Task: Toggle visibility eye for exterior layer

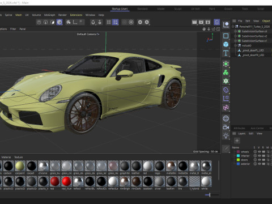Action: point(260,164)
